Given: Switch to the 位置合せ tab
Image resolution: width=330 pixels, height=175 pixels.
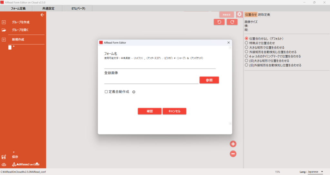Looking at the screenshot, I should [x=251, y=14].
